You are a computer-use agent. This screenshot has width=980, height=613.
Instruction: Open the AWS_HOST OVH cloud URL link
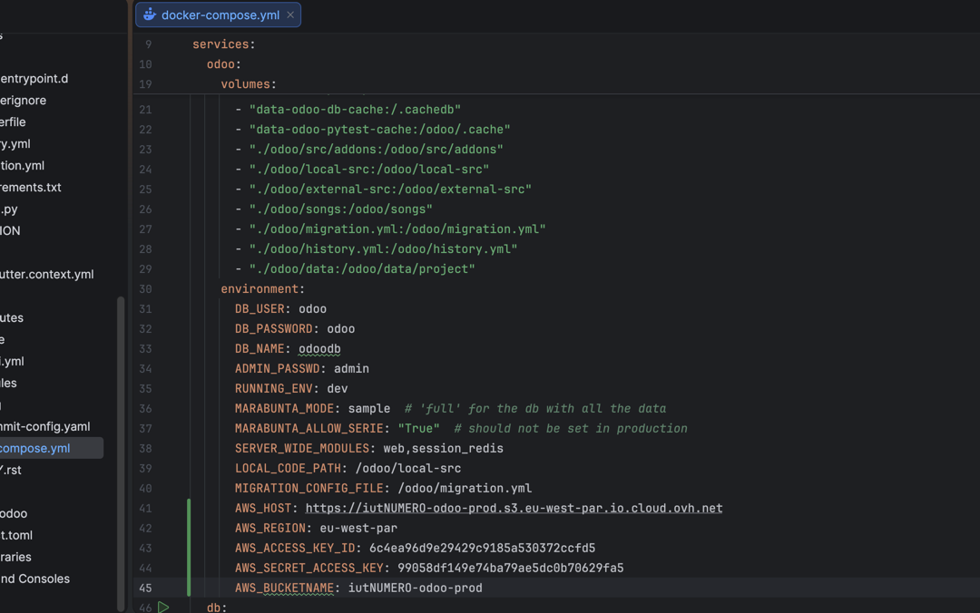(x=514, y=508)
